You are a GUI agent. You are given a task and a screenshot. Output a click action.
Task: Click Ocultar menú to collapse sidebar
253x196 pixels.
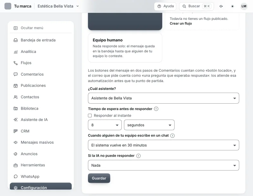[41, 28]
